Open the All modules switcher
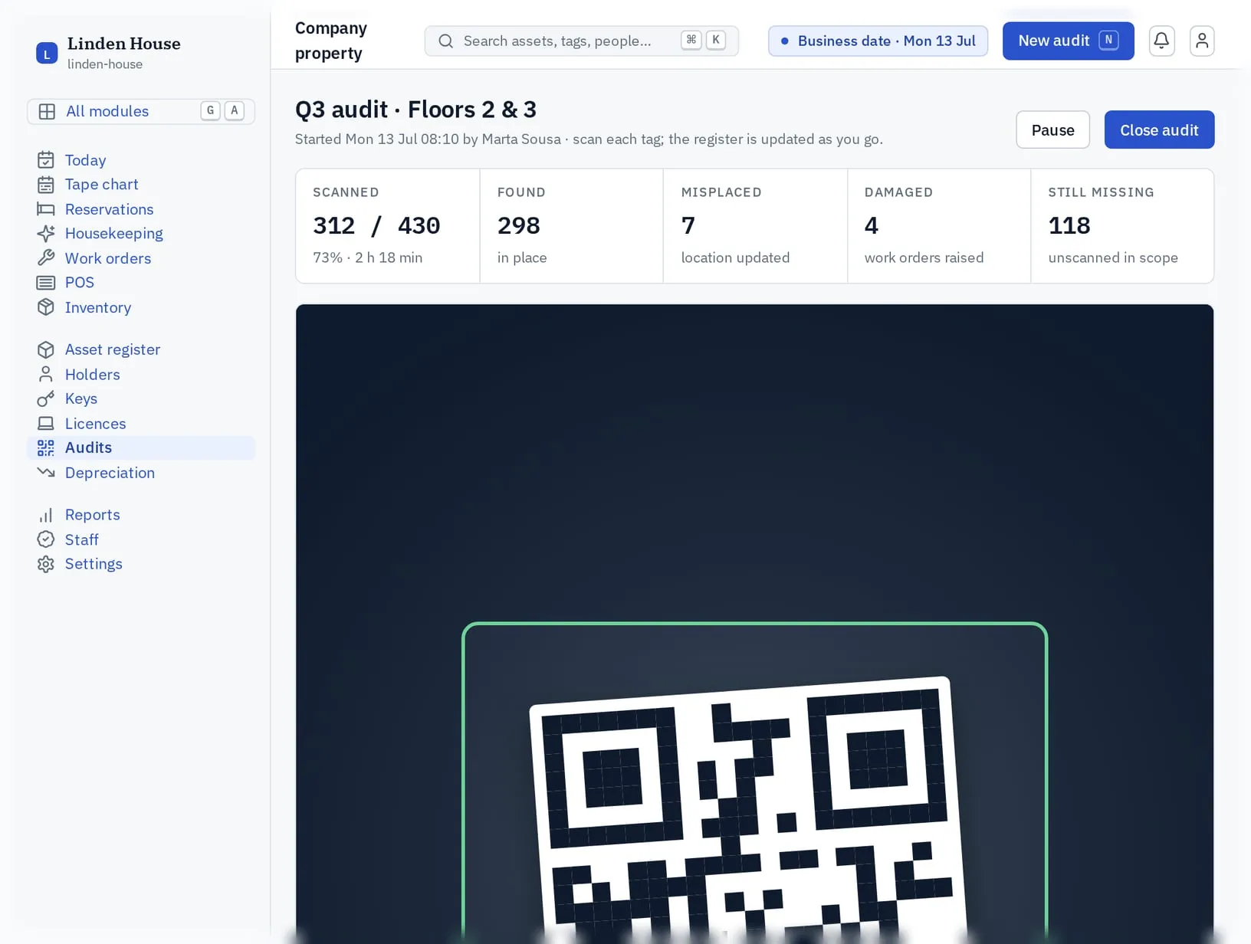Viewport: 1251px width, 944px height. point(141,111)
